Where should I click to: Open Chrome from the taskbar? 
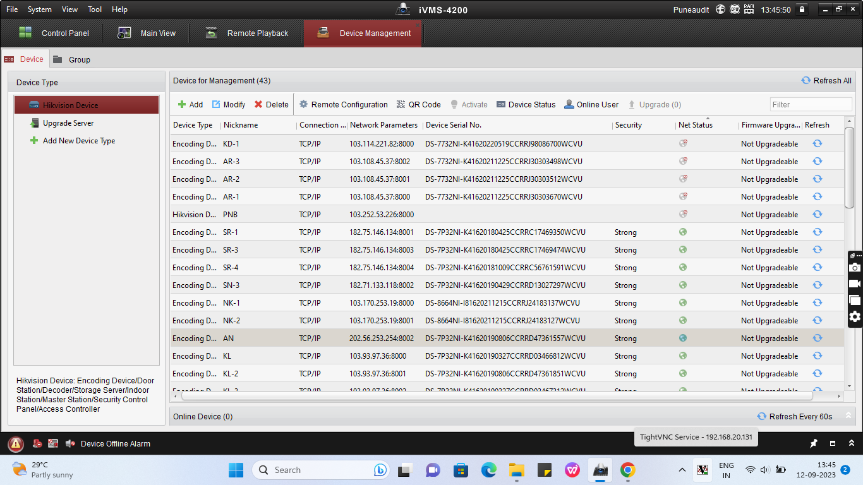pos(627,470)
